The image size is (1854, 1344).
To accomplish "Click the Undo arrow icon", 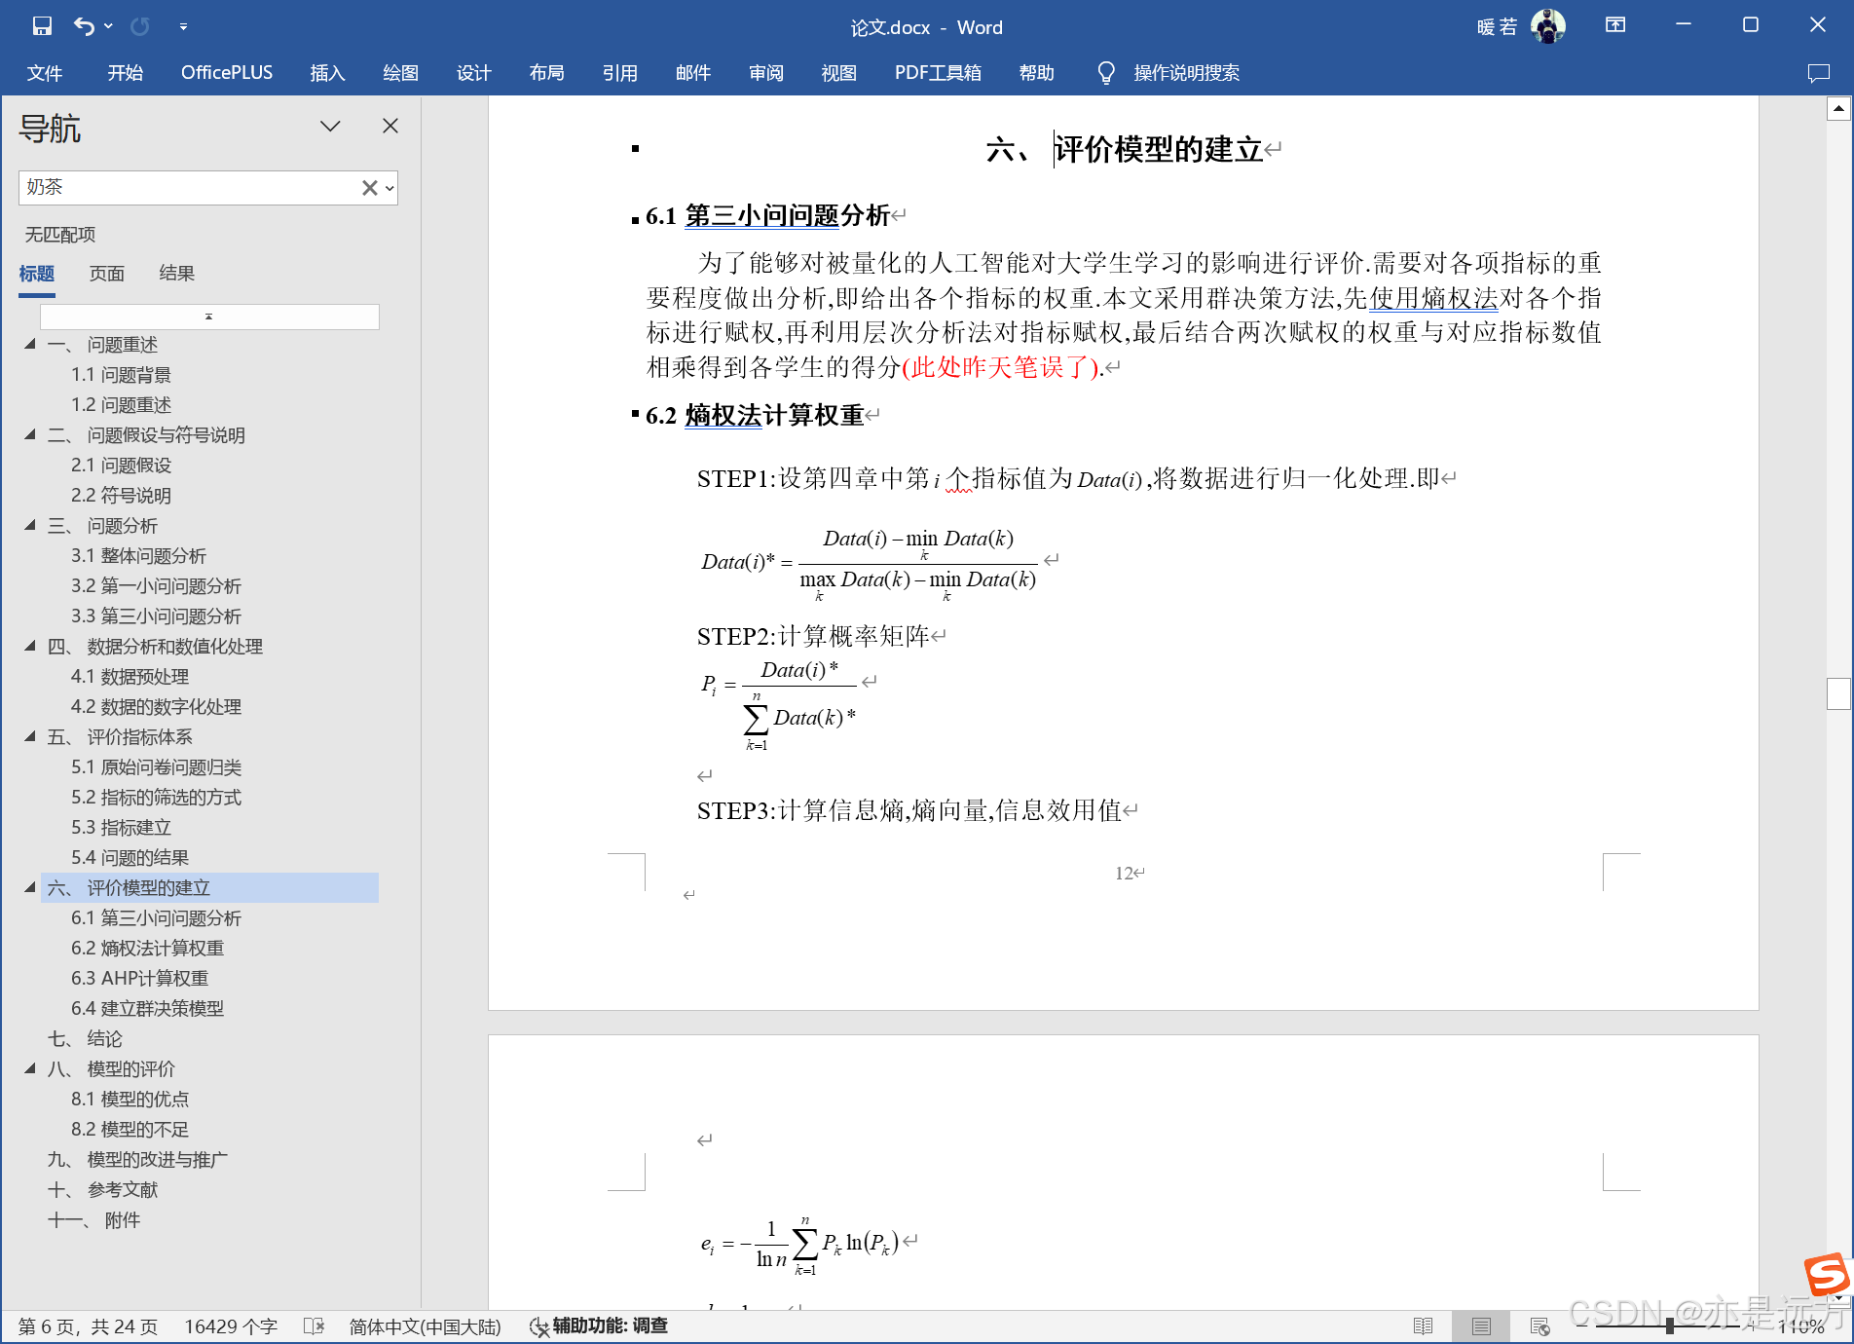I will [x=84, y=26].
